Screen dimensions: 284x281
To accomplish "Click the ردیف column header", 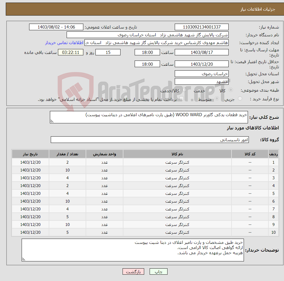I will tap(273, 154).
